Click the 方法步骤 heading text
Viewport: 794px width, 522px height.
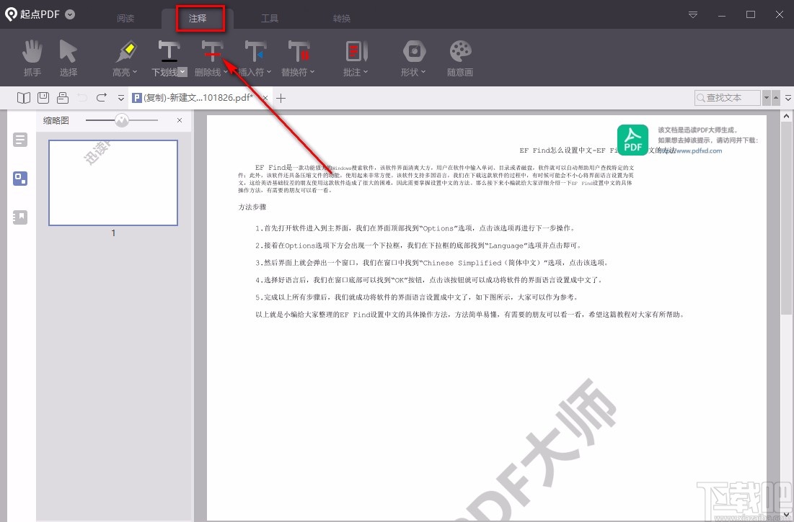(252, 207)
